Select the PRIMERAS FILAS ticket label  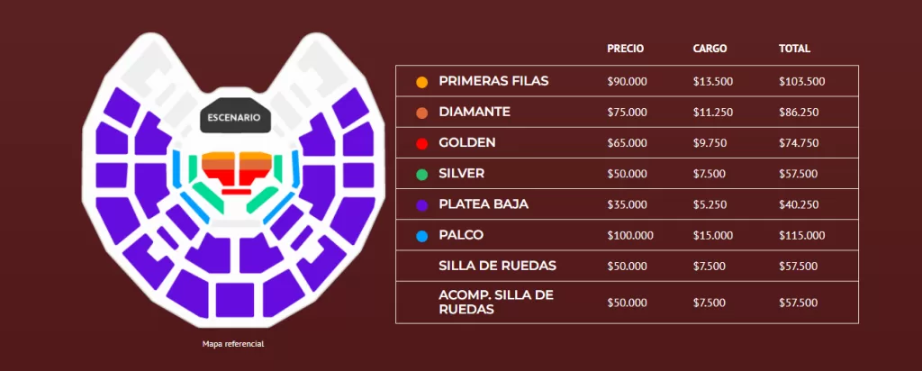coord(493,81)
